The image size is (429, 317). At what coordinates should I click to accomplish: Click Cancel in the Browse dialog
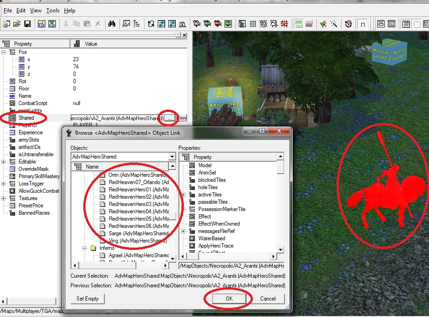click(x=268, y=299)
